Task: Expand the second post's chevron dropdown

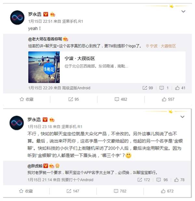Action: (182, 117)
